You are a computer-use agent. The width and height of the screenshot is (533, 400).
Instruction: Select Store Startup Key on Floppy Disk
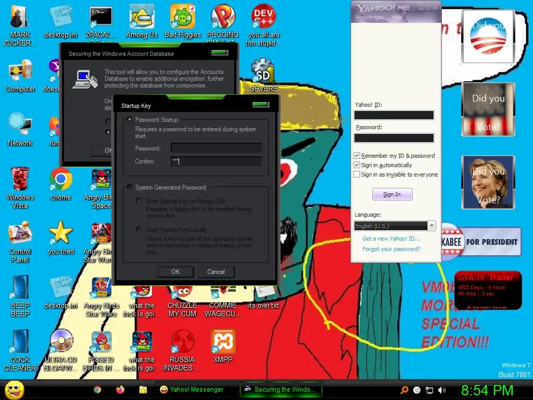138,201
